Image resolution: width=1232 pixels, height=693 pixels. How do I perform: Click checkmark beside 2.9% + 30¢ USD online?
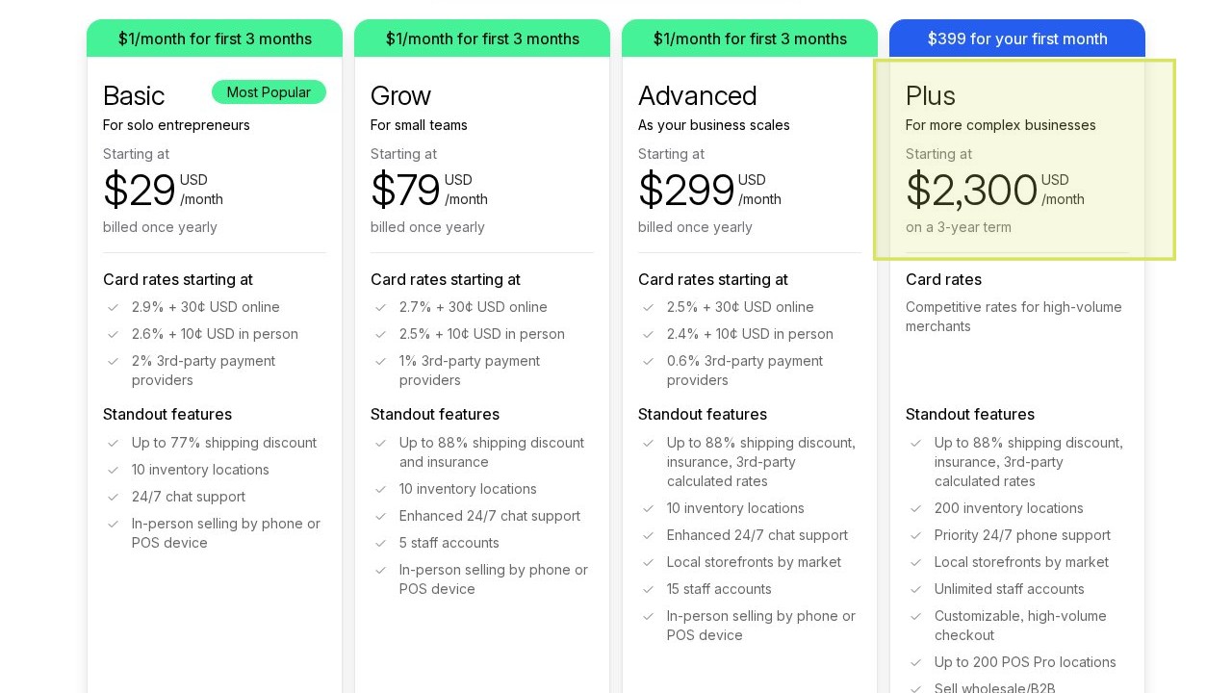click(x=113, y=307)
